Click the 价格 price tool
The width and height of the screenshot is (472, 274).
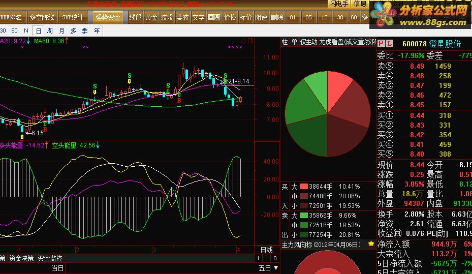pyautogui.click(x=230, y=17)
